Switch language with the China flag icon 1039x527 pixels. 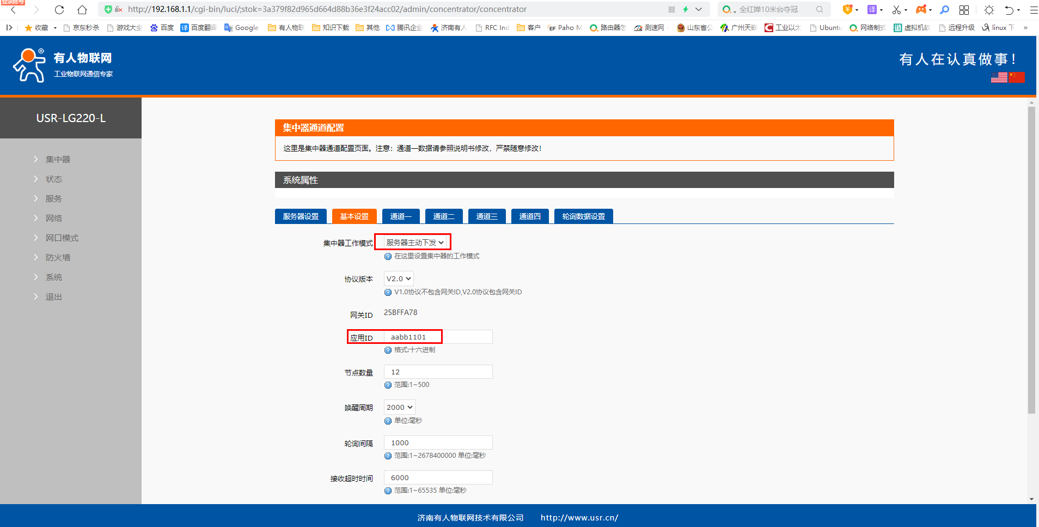tap(1016, 77)
